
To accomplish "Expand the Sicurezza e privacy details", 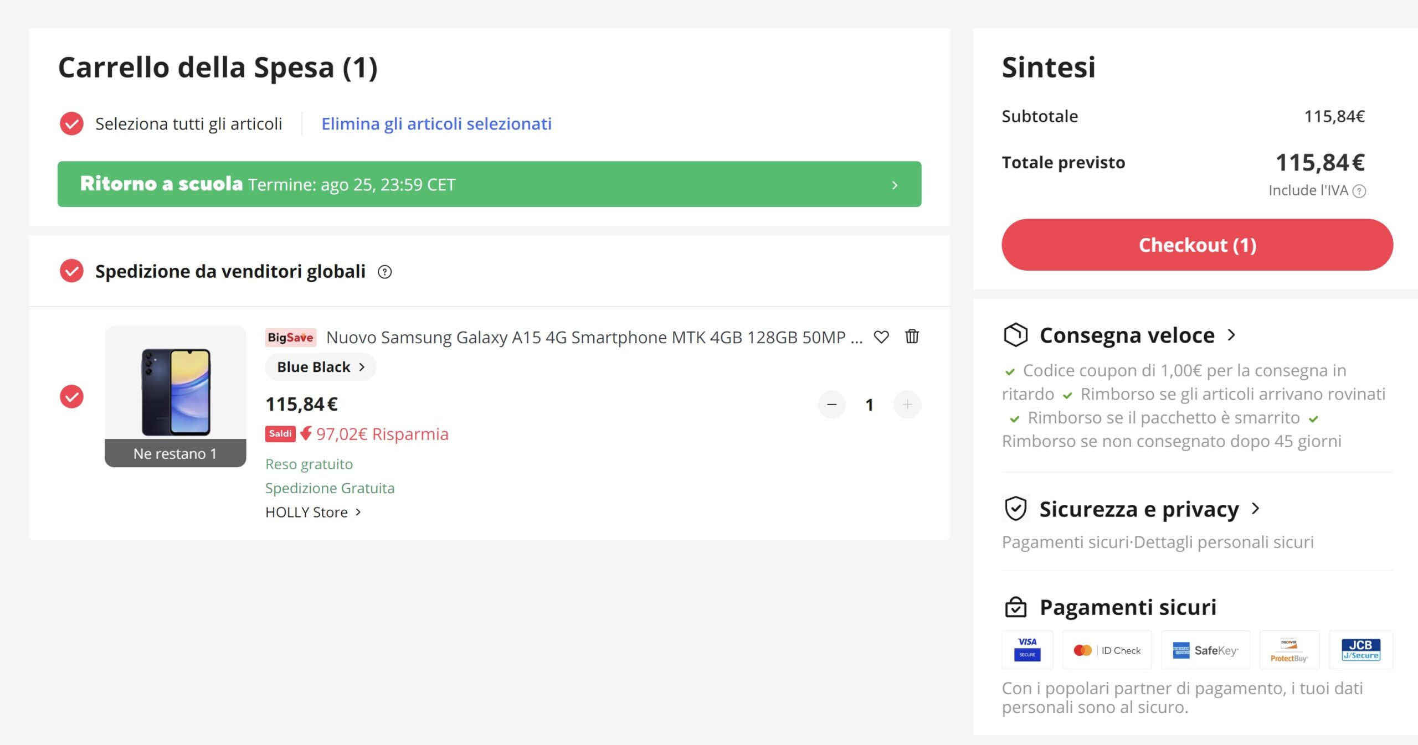I will pyautogui.click(x=1255, y=509).
